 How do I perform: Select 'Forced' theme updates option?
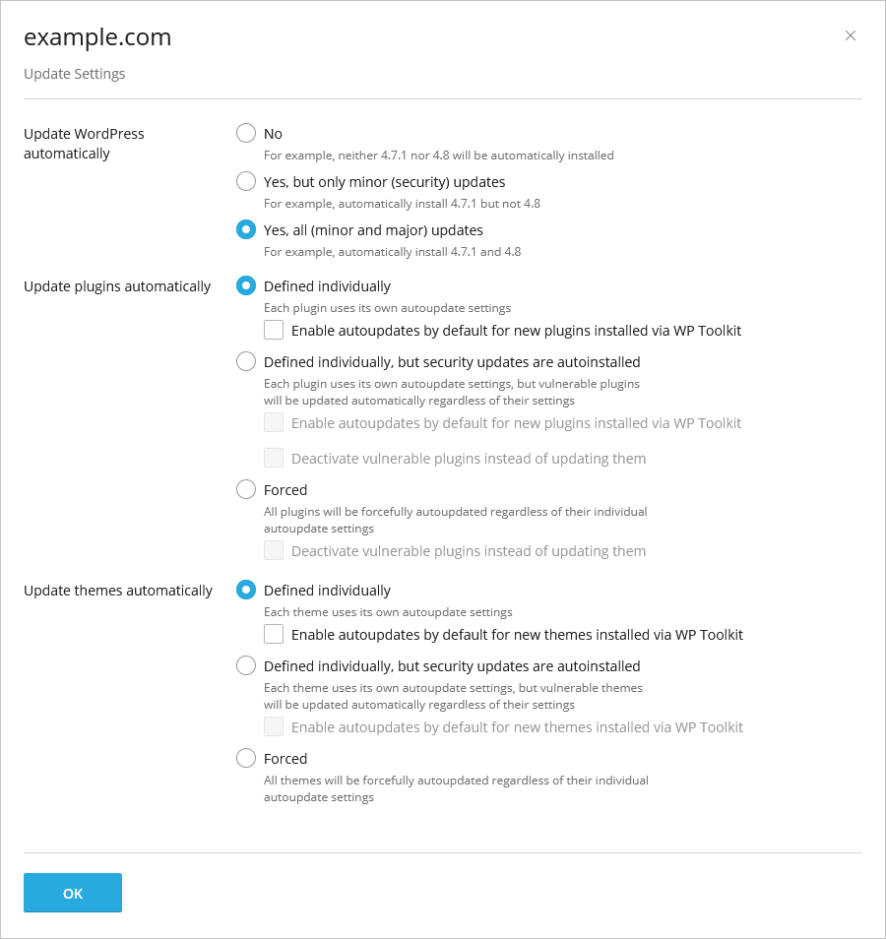coord(245,759)
